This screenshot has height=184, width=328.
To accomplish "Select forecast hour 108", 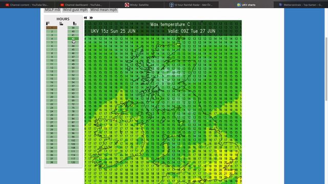I will coord(73,148).
